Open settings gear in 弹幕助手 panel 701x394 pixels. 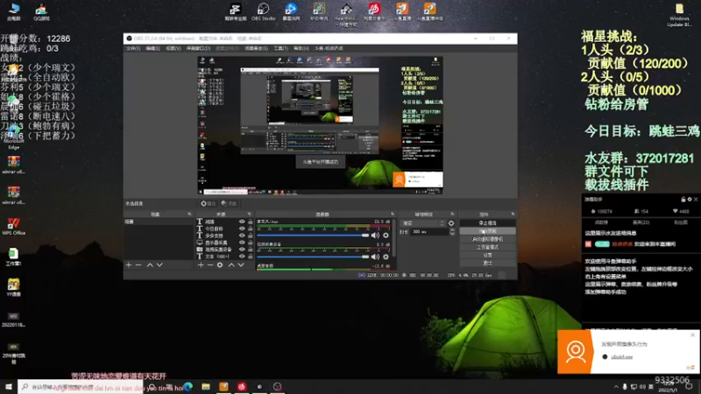[690, 200]
